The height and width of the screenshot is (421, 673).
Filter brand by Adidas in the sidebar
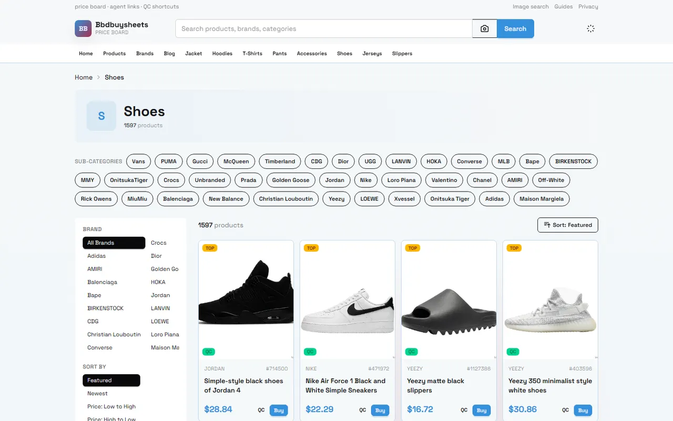coord(96,256)
